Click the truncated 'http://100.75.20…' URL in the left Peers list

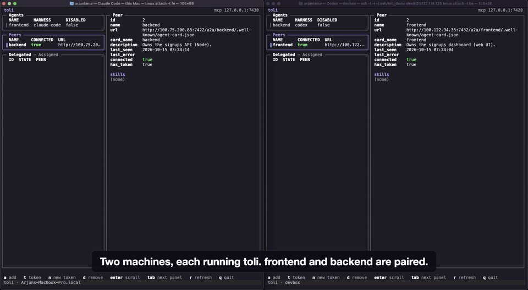click(79, 45)
